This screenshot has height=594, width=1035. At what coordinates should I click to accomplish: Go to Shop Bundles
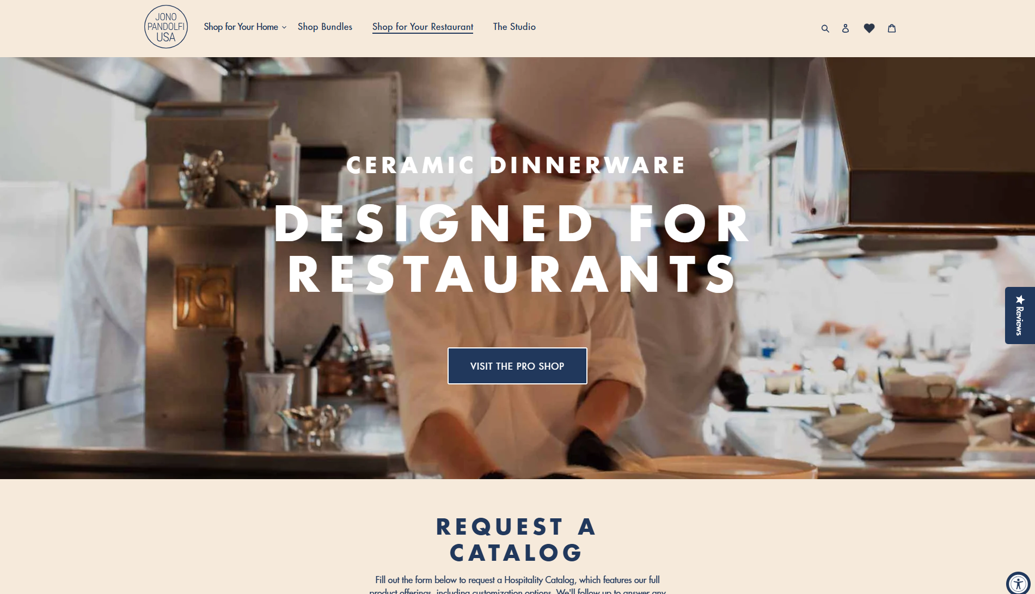(x=325, y=27)
